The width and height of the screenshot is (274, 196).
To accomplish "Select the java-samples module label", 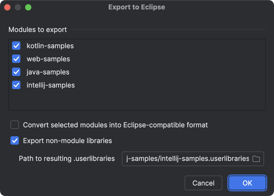I will point(48,72).
